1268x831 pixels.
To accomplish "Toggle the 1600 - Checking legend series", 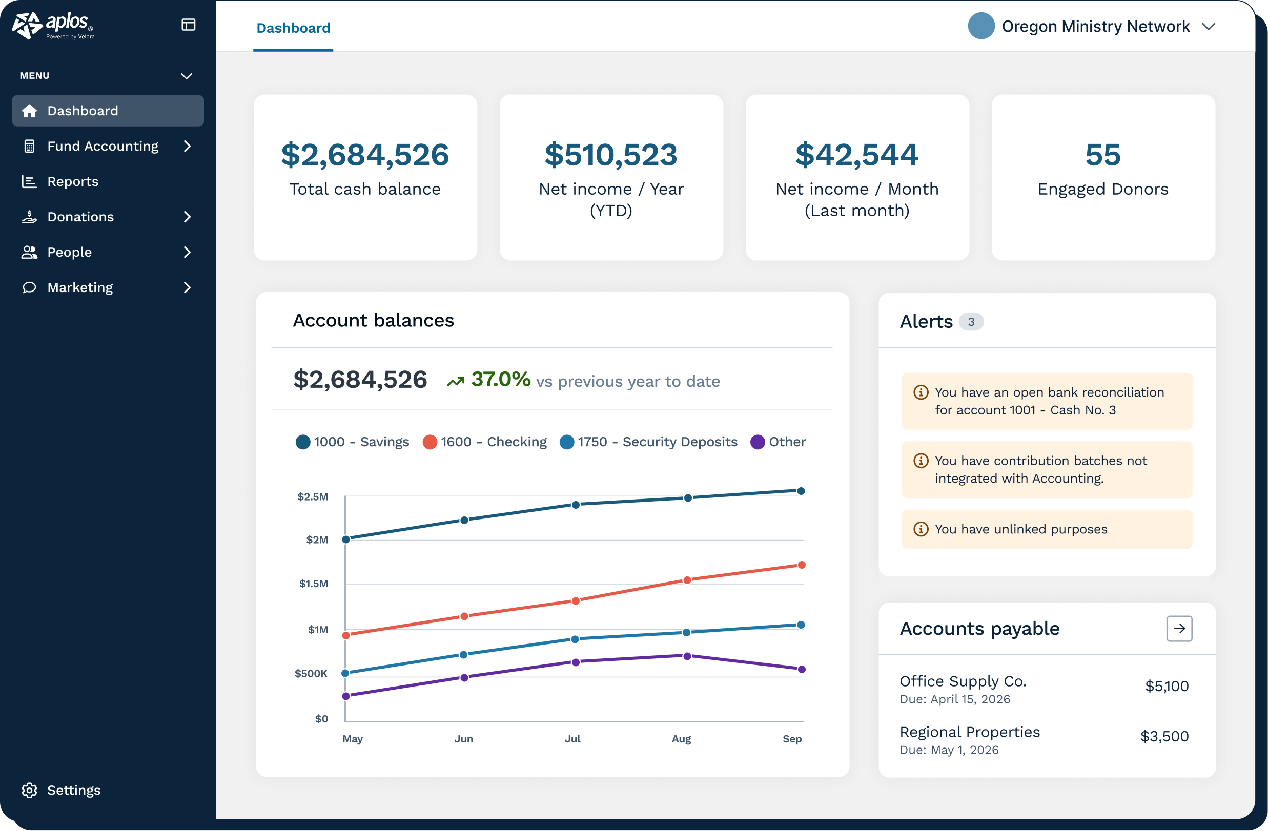I will [x=484, y=442].
